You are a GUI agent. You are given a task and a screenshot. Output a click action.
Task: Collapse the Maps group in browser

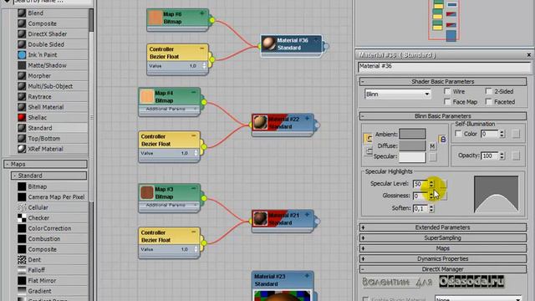(x=45, y=164)
